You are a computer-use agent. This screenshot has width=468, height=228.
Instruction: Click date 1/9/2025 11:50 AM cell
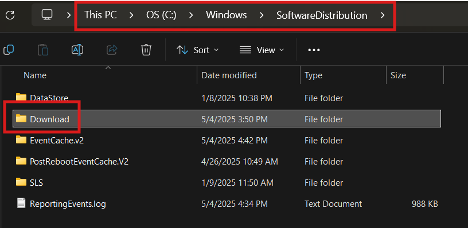pos(237,182)
